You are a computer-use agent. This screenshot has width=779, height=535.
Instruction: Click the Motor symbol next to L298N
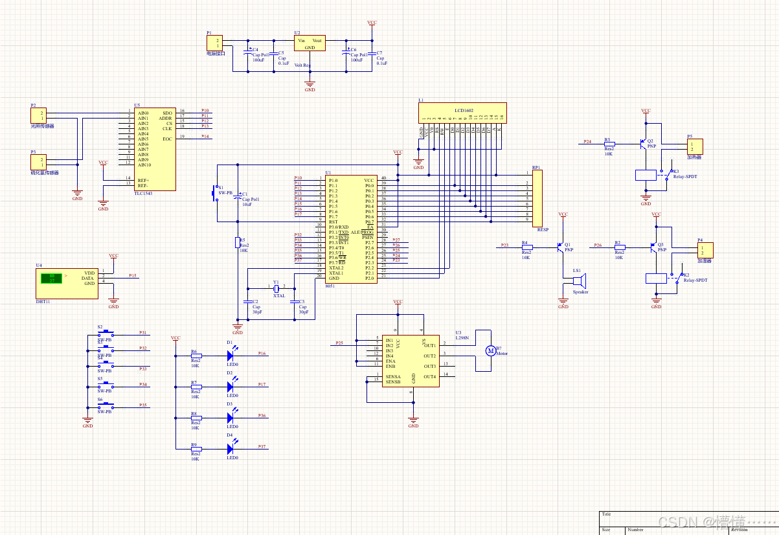pyautogui.click(x=490, y=350)
